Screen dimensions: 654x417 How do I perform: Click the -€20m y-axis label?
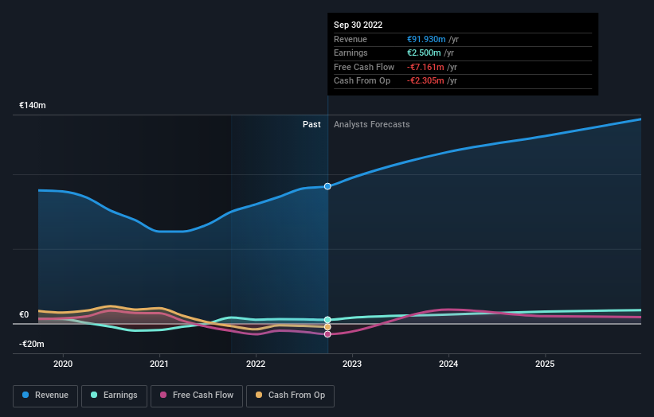32,344
